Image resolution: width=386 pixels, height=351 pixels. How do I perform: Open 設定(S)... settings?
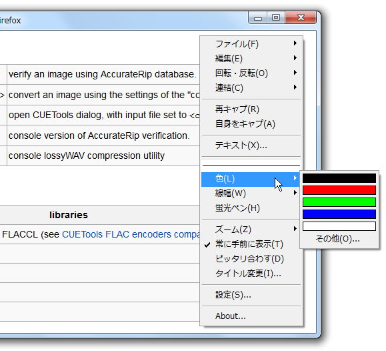(x=251, y=294)
